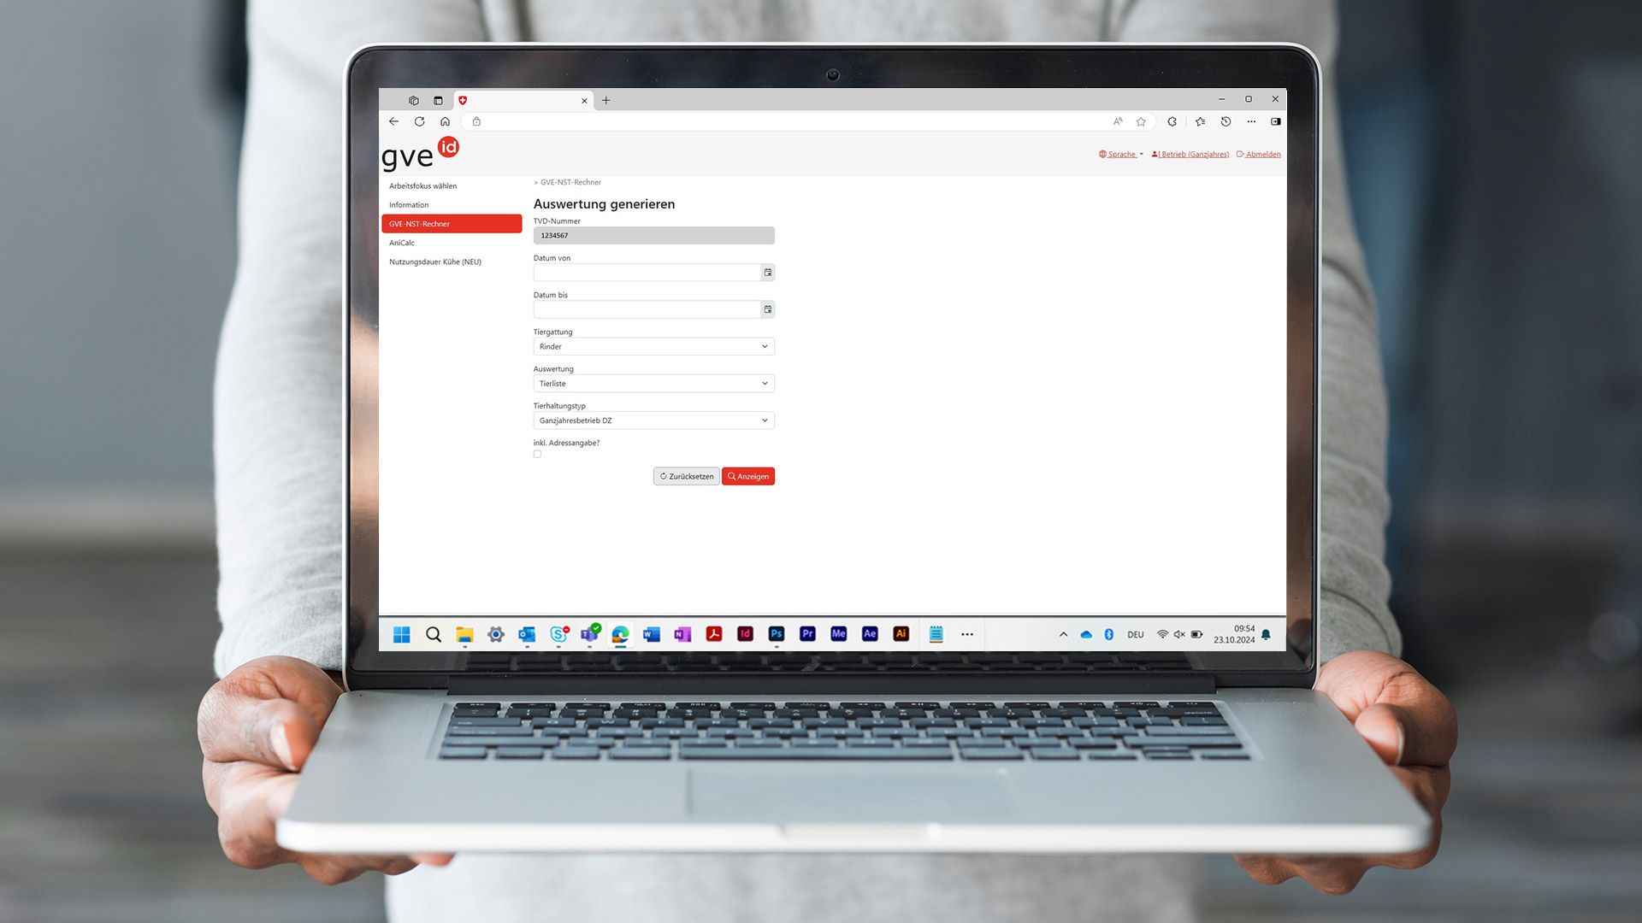1642x923 pixels.
Task: Click the Zurücksetzen reset button
Action: point(686,475)
